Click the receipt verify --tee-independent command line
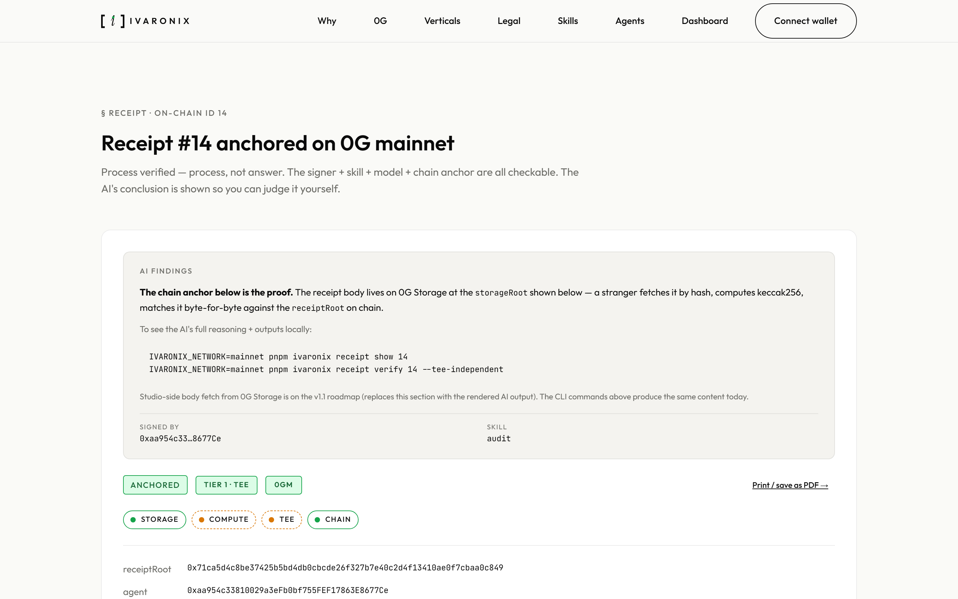 tap(326, 369)
